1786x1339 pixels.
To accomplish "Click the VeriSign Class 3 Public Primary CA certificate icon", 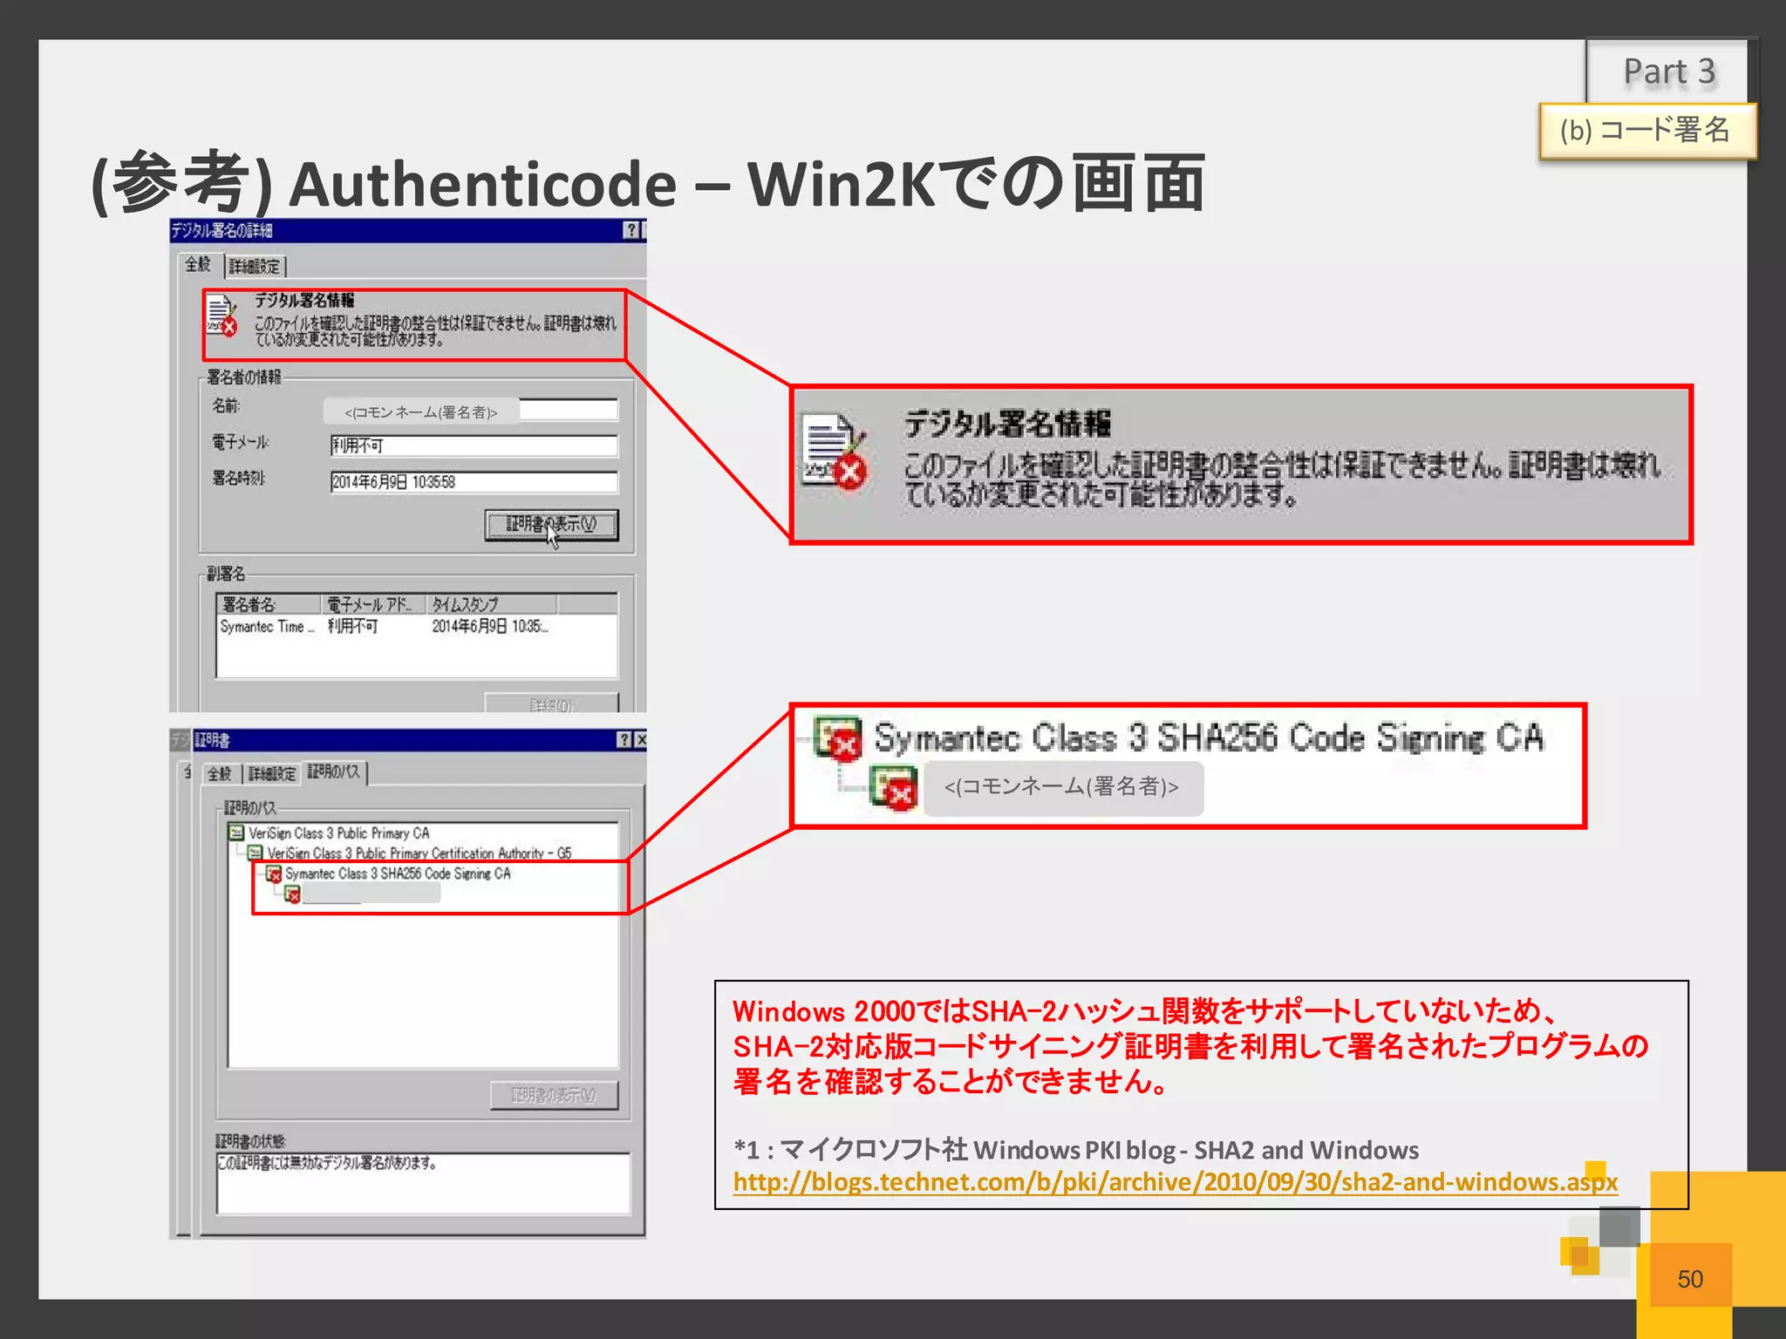I will tap(236, 833).
